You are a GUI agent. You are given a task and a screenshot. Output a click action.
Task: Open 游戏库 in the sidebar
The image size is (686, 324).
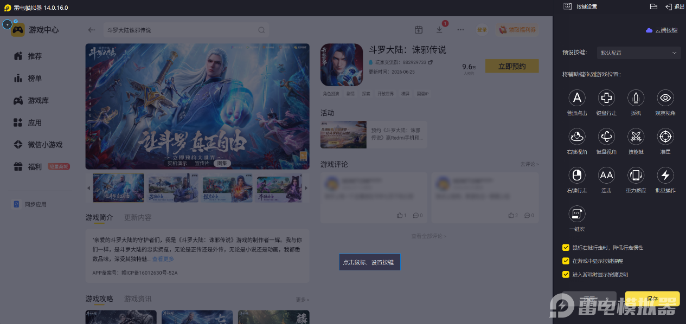[38, 101]
